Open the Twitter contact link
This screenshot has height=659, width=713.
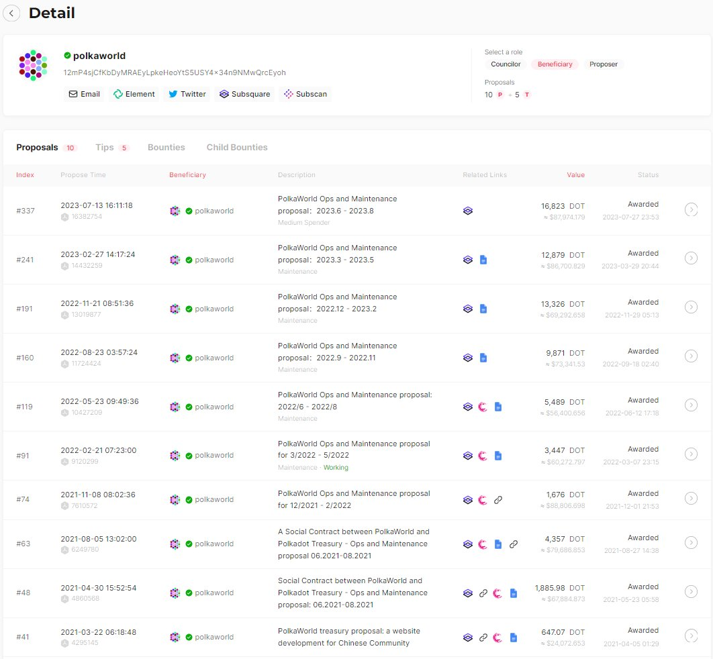187,94
